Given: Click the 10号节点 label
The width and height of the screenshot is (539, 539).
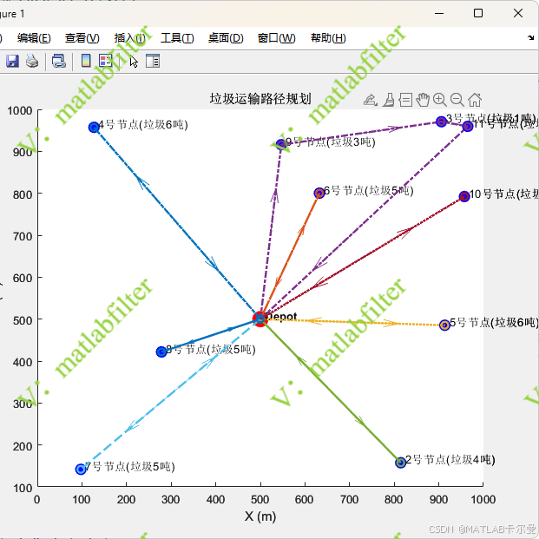Looking at the screenshot, I should click(x=504, y=194).
